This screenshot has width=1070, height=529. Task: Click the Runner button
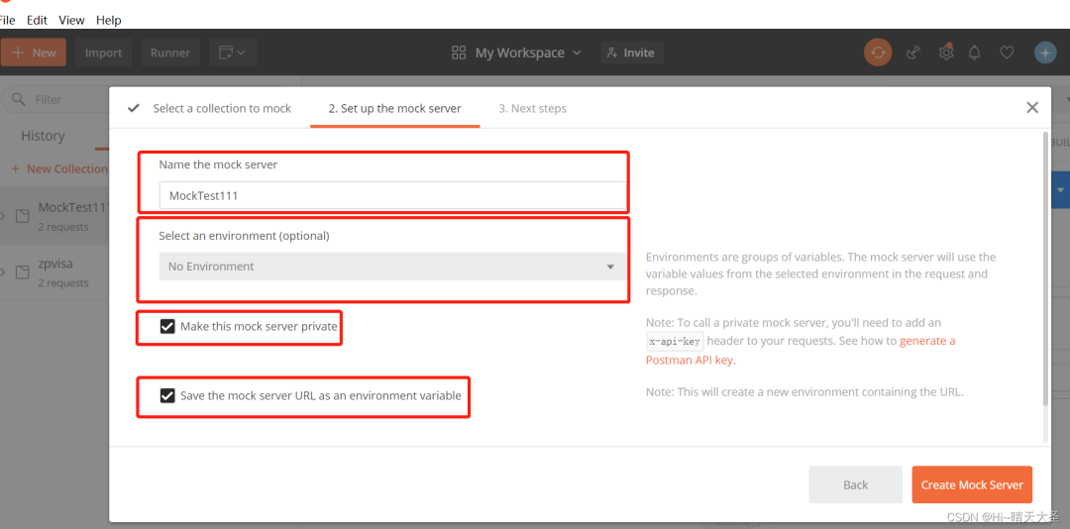coord(170,53)
